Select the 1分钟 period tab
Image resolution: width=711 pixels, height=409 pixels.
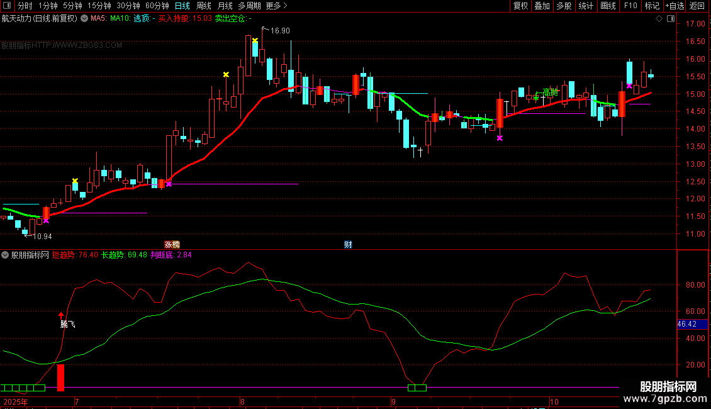click(48, 6)
